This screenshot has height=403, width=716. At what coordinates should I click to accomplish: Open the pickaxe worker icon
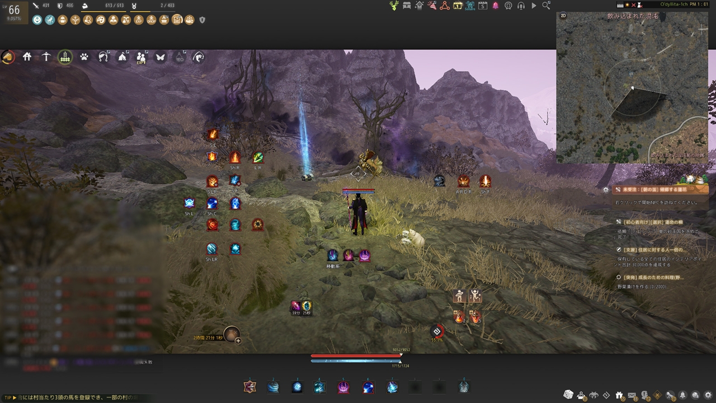click(x=46, y=57)
